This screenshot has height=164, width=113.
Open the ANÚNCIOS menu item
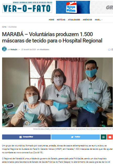coord(87,20)
